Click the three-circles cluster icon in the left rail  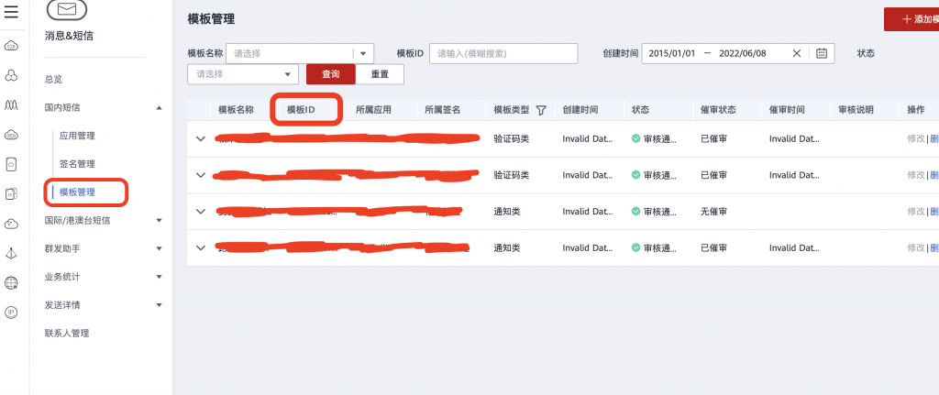click(x=11, y=75)
